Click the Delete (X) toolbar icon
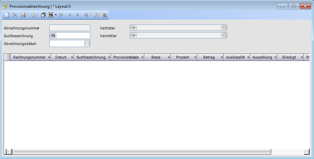Viewport: 314px width, 159px height. tap(15, 15)
